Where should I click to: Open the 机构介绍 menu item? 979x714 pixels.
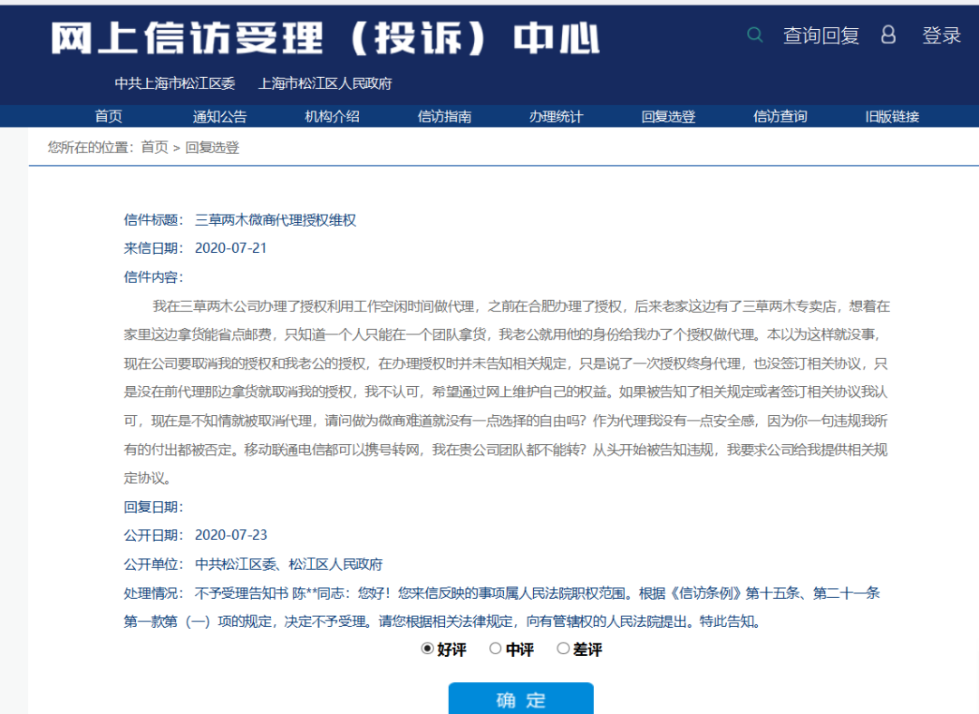coord(332,117)
